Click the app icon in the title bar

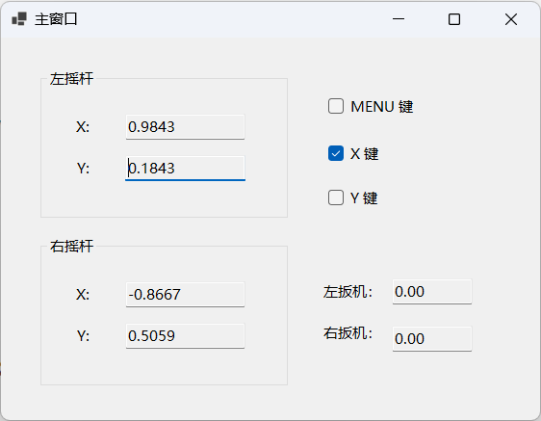[19, 19]
